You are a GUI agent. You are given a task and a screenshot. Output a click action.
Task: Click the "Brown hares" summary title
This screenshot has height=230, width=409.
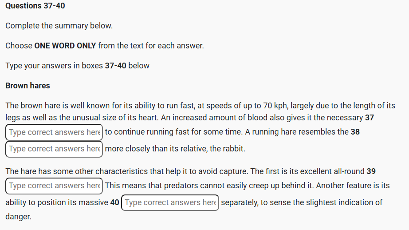point(28,86)
